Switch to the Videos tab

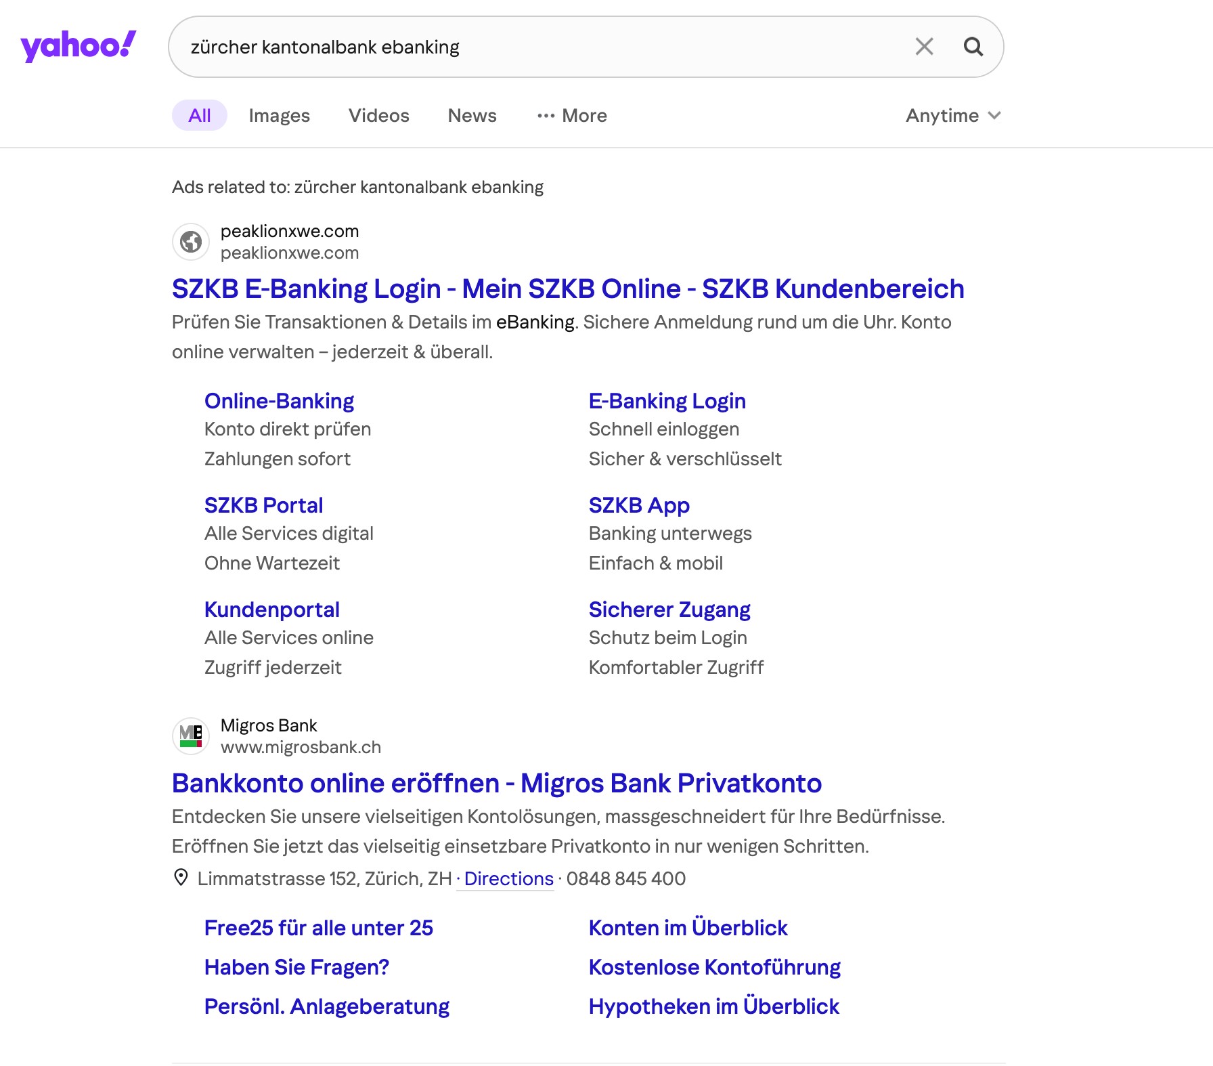[x=379, y=116]
